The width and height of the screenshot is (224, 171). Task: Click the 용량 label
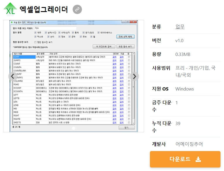pyautogui.click(x=156, y=54)
